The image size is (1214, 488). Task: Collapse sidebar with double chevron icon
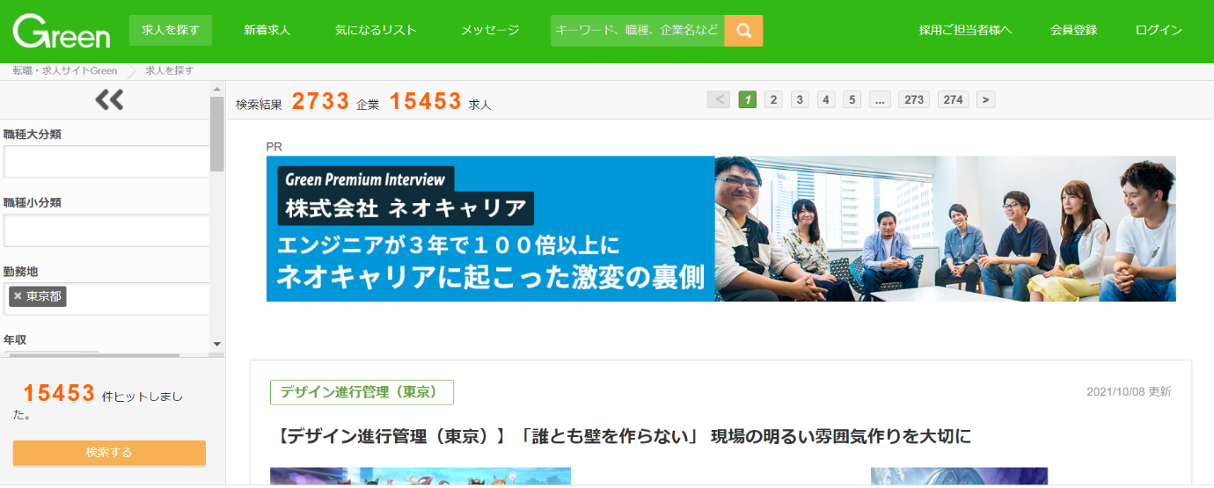109,100
